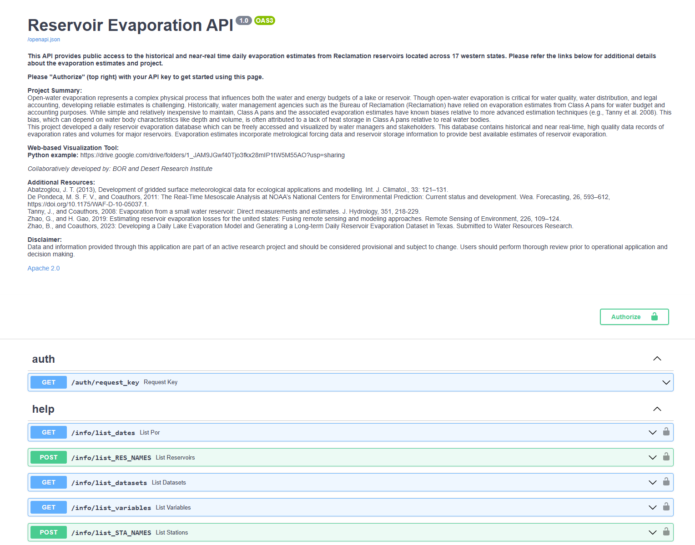The width and height of the screenshot is (695, 545).
Task: Click lock icon on /info/list_datasets row
Action: (x=666, y=482)
